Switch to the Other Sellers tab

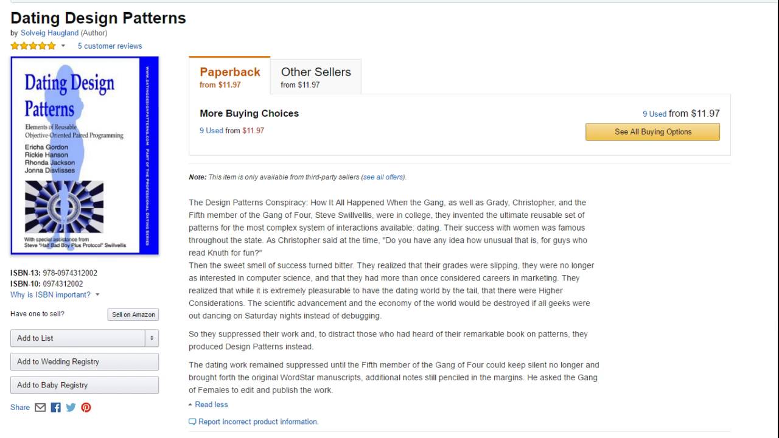pos(315,77)
